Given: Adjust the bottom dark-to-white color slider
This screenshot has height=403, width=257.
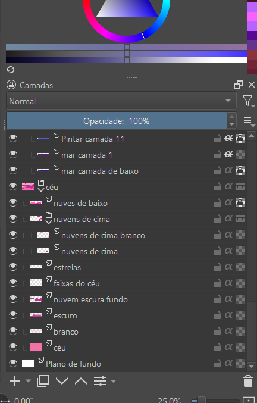Looking at the screenshot, I should 127,60.
